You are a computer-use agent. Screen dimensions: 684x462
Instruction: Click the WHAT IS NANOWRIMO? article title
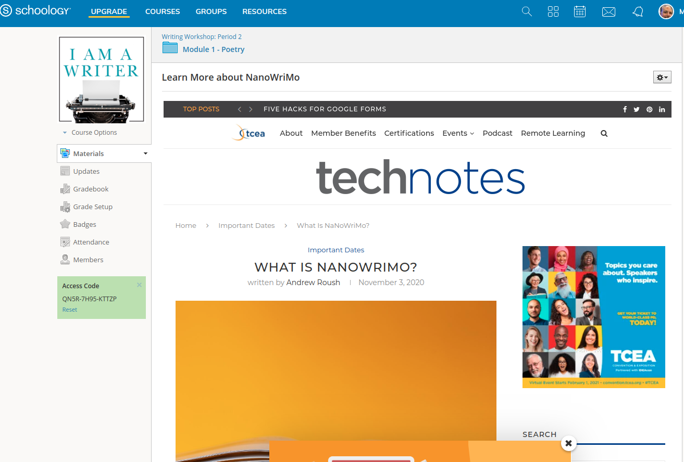click(x=336, y=267)
